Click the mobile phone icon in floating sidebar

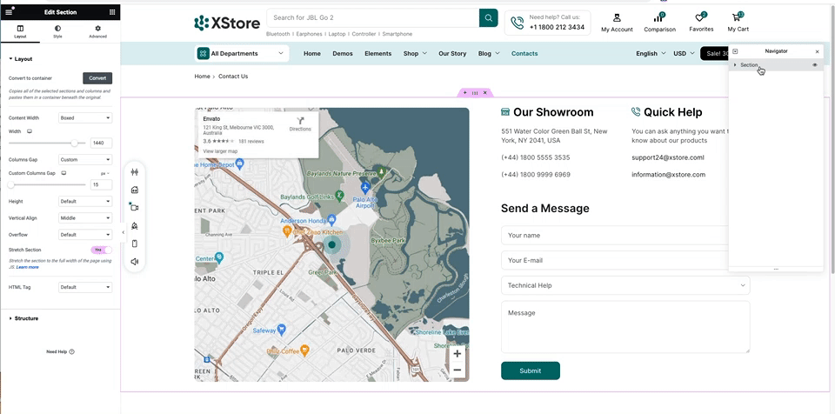pos(134,244)
